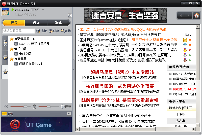
Task: Click the green online status indicator
Action: pos(12,10)
